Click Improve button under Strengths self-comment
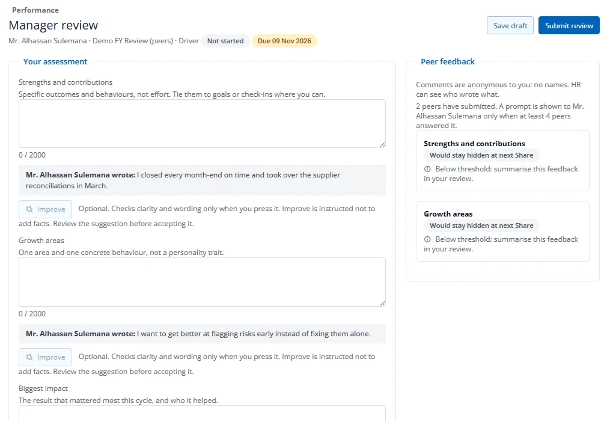Image resolution: width=613 pixels, height=421 pixels. [x=45, y=209]
